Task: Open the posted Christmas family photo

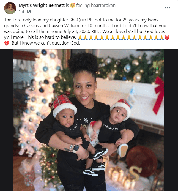Action: pos(89,120)
